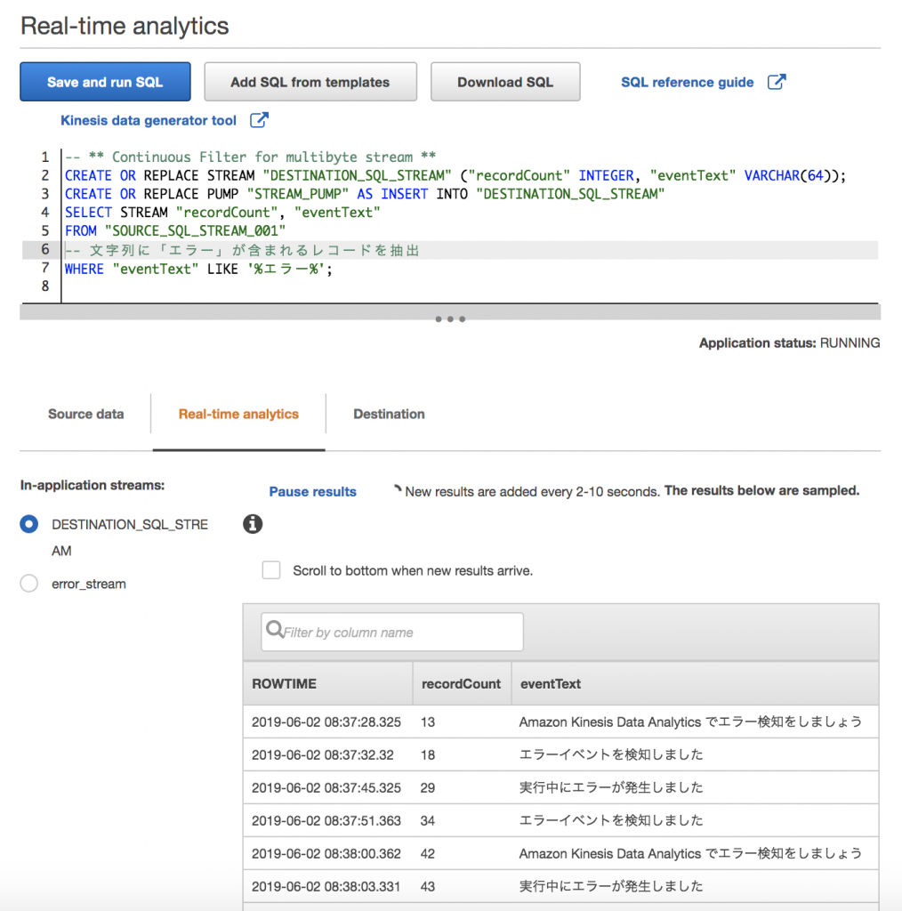
Task: Click the Save and run SQL button
Action: 105,82
